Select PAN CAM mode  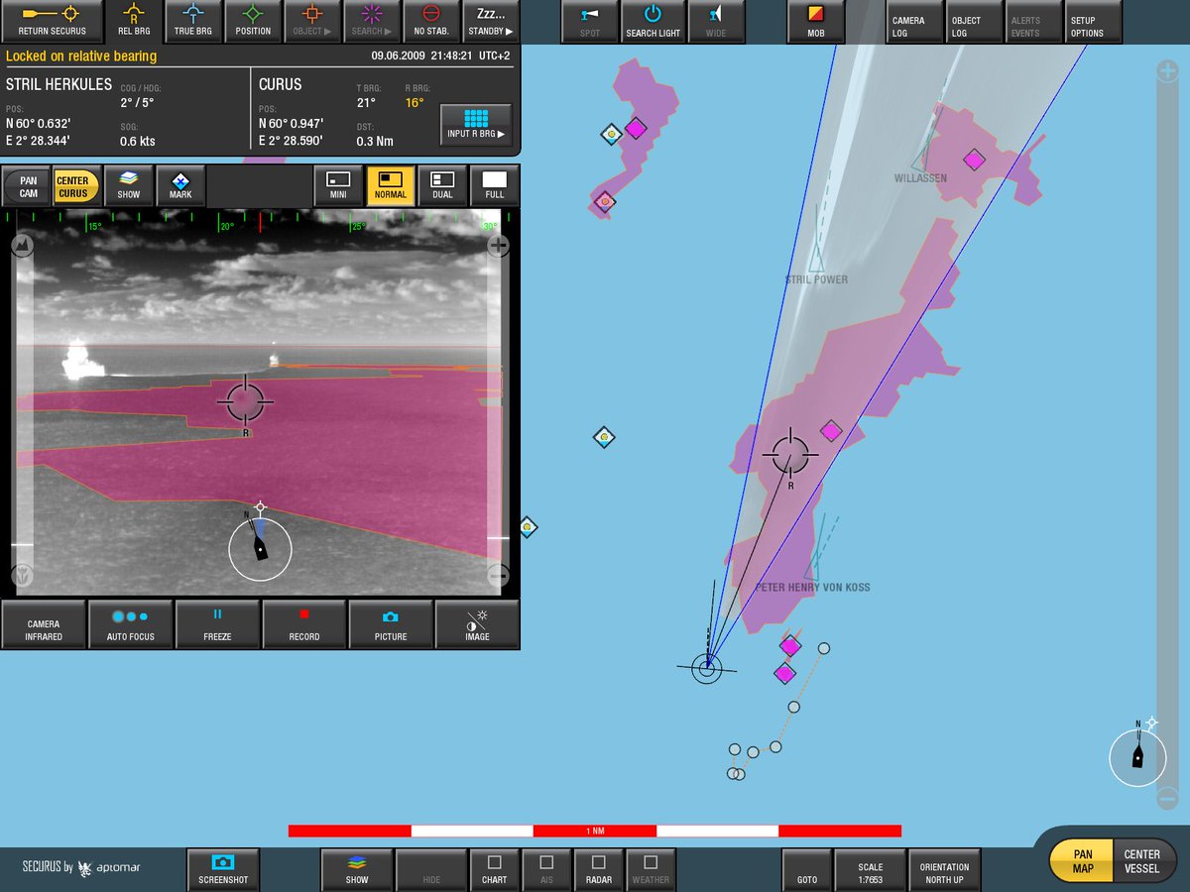[29, 186]
